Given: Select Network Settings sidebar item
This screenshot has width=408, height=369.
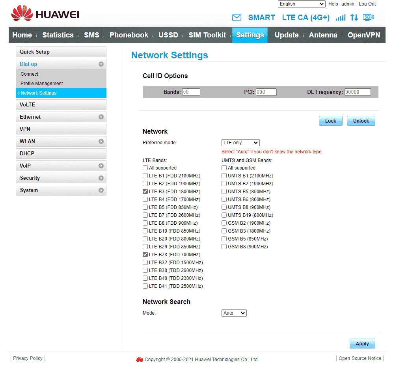Looking at the screenshot, I should coord(61,93).
